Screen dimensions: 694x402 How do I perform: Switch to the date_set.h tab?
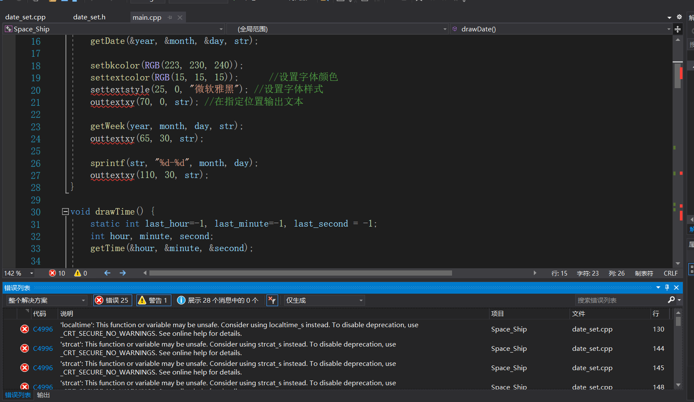[x=89, y=17]
